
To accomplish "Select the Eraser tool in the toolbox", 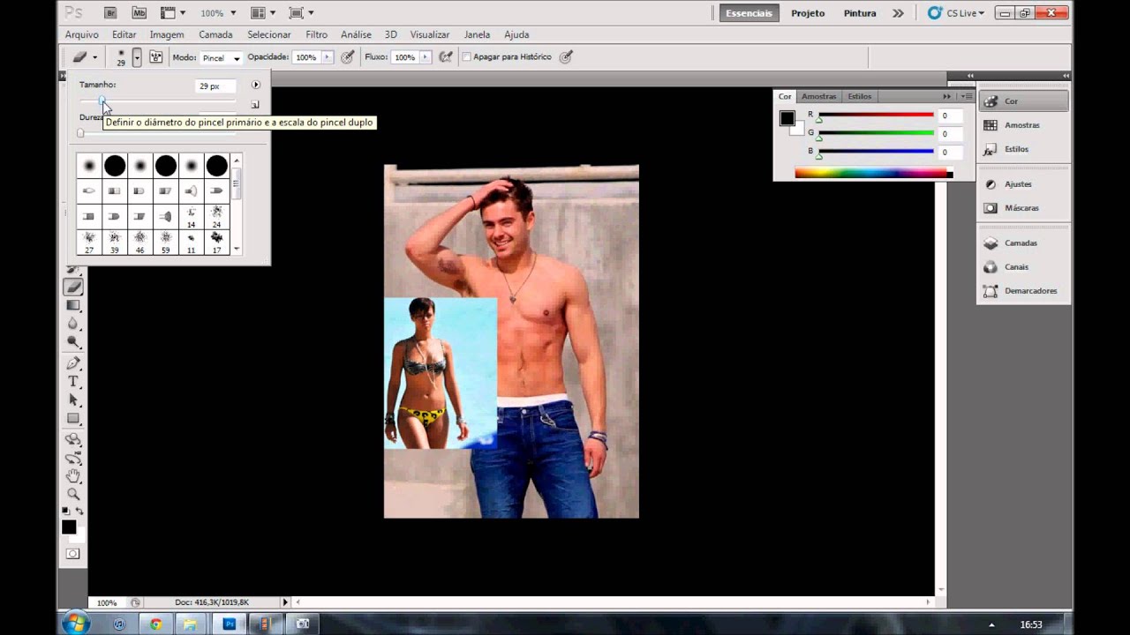I will coord(73,287).
